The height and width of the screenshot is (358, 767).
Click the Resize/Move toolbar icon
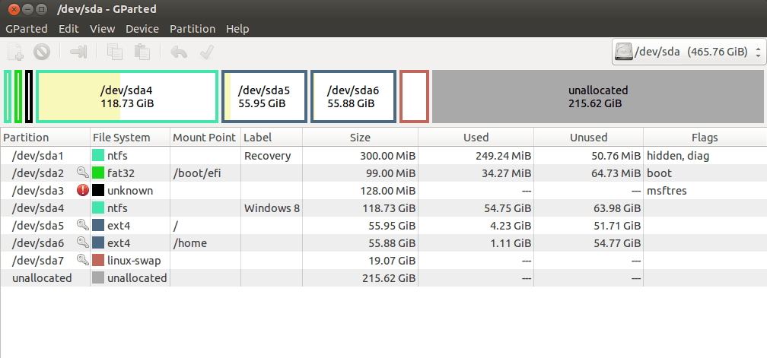78,52
